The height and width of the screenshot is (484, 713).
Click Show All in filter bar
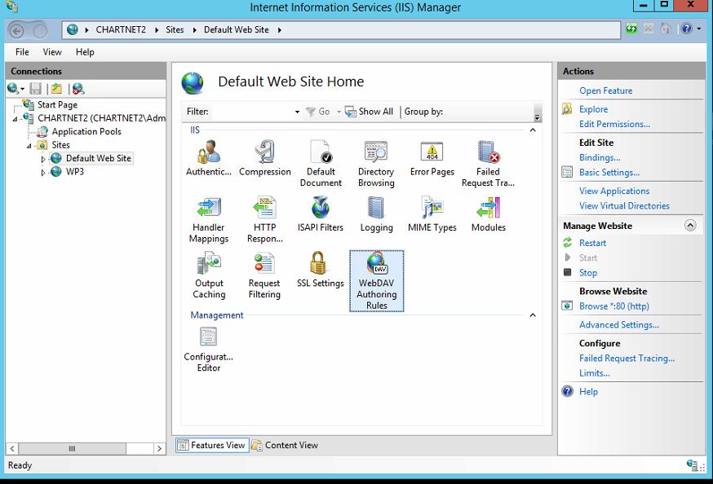click(x=370, y=112)
